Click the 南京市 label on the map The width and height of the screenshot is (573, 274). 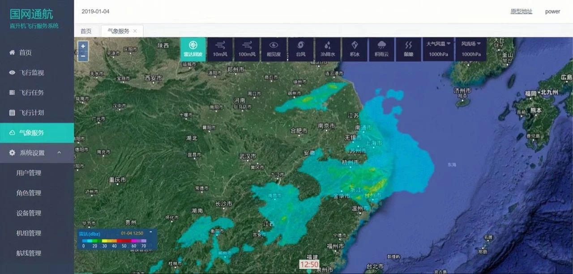click(326, 126)
